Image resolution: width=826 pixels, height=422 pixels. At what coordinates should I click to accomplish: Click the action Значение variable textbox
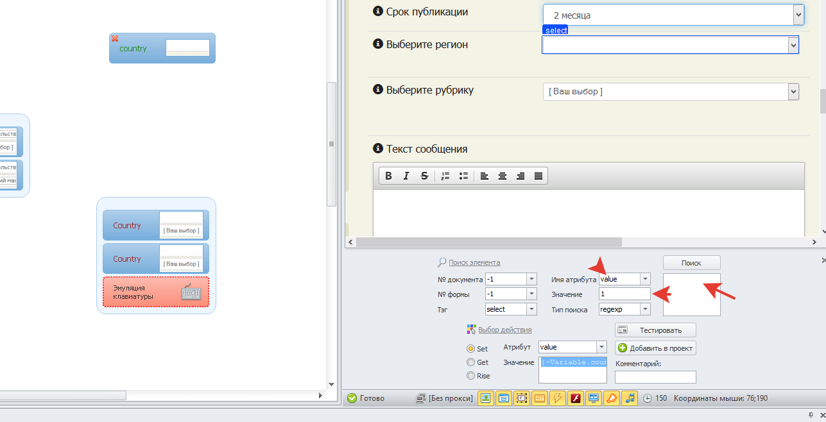[572, 370]
